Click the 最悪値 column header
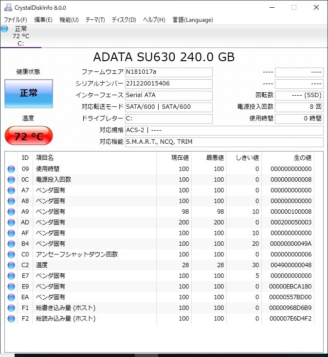 [x=209, y=158]
